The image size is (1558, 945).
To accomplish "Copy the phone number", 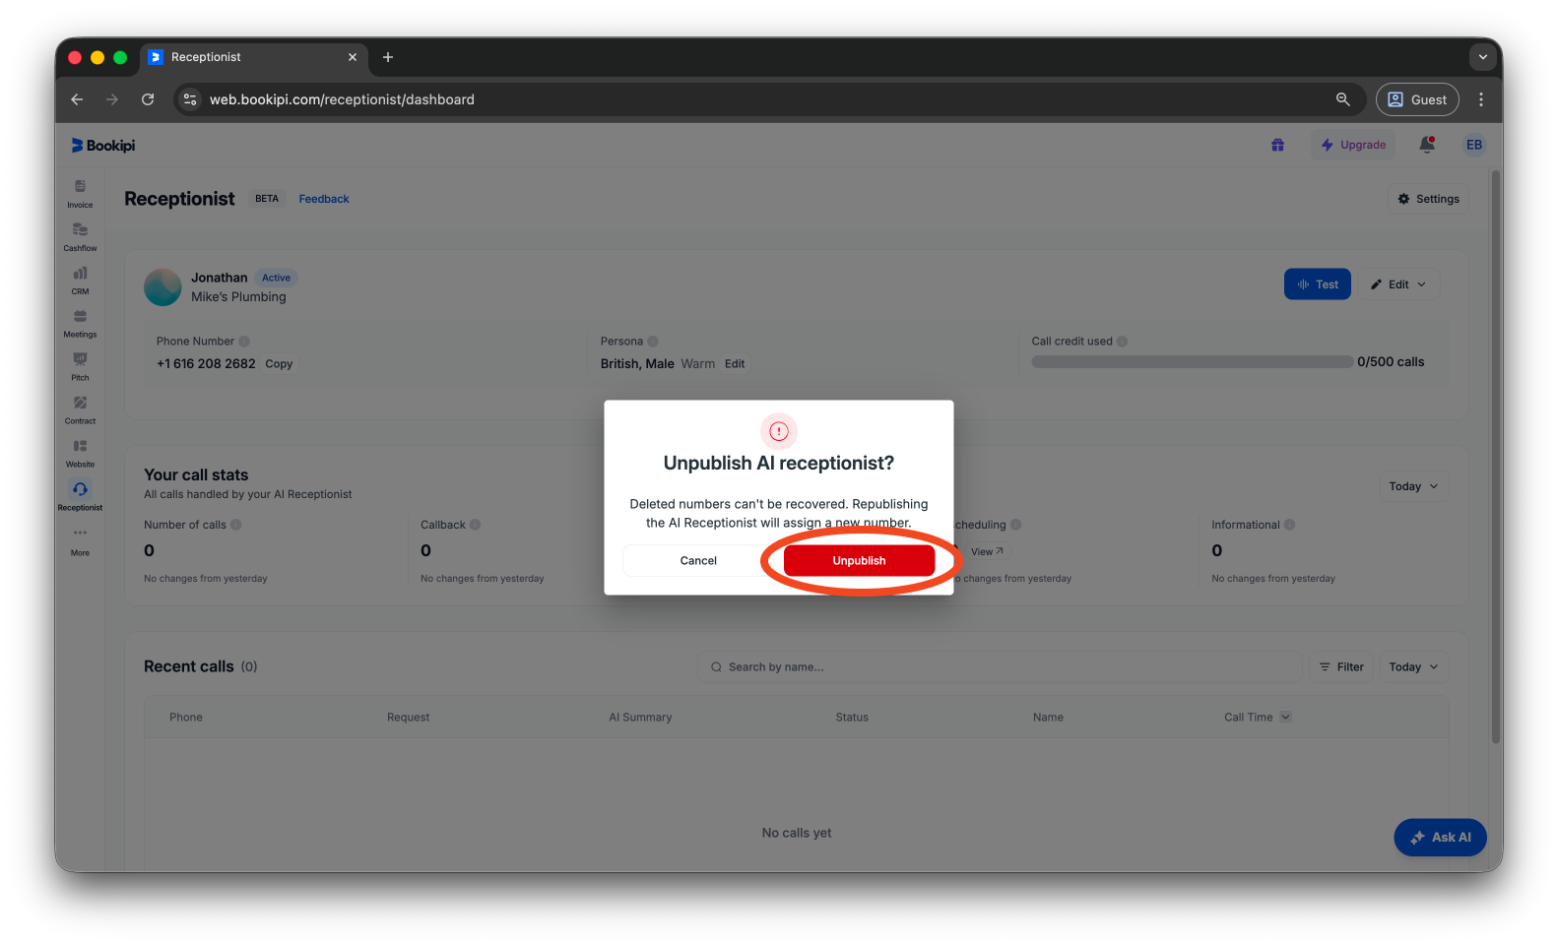I will [279, 364].
